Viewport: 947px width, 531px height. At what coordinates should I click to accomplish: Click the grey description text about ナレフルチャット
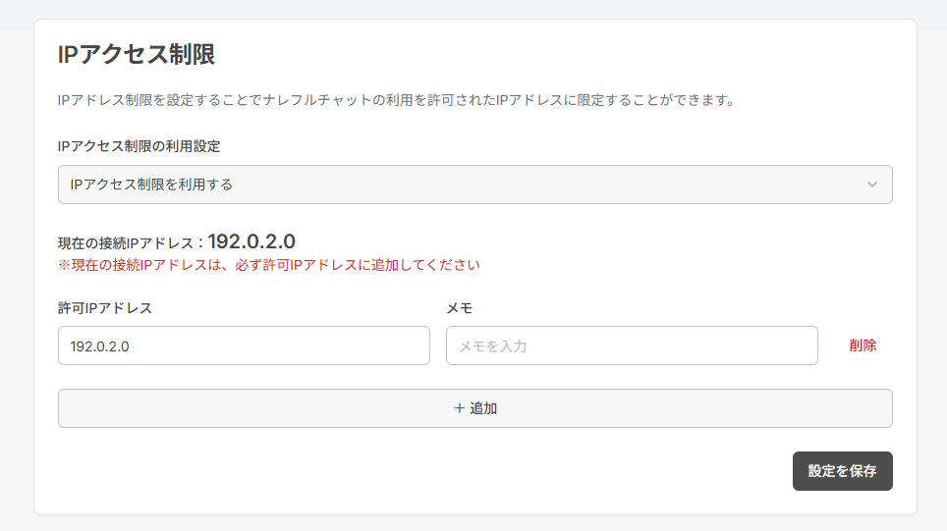pyautogui.click(x=397, y=100)
